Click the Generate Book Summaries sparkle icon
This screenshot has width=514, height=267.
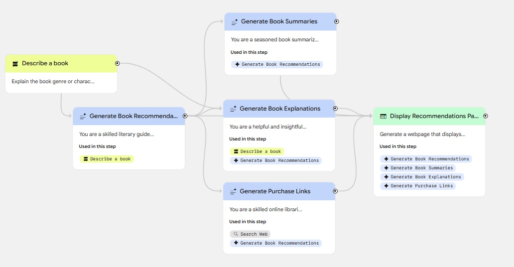pyautogui.click(x=234, y=22)
